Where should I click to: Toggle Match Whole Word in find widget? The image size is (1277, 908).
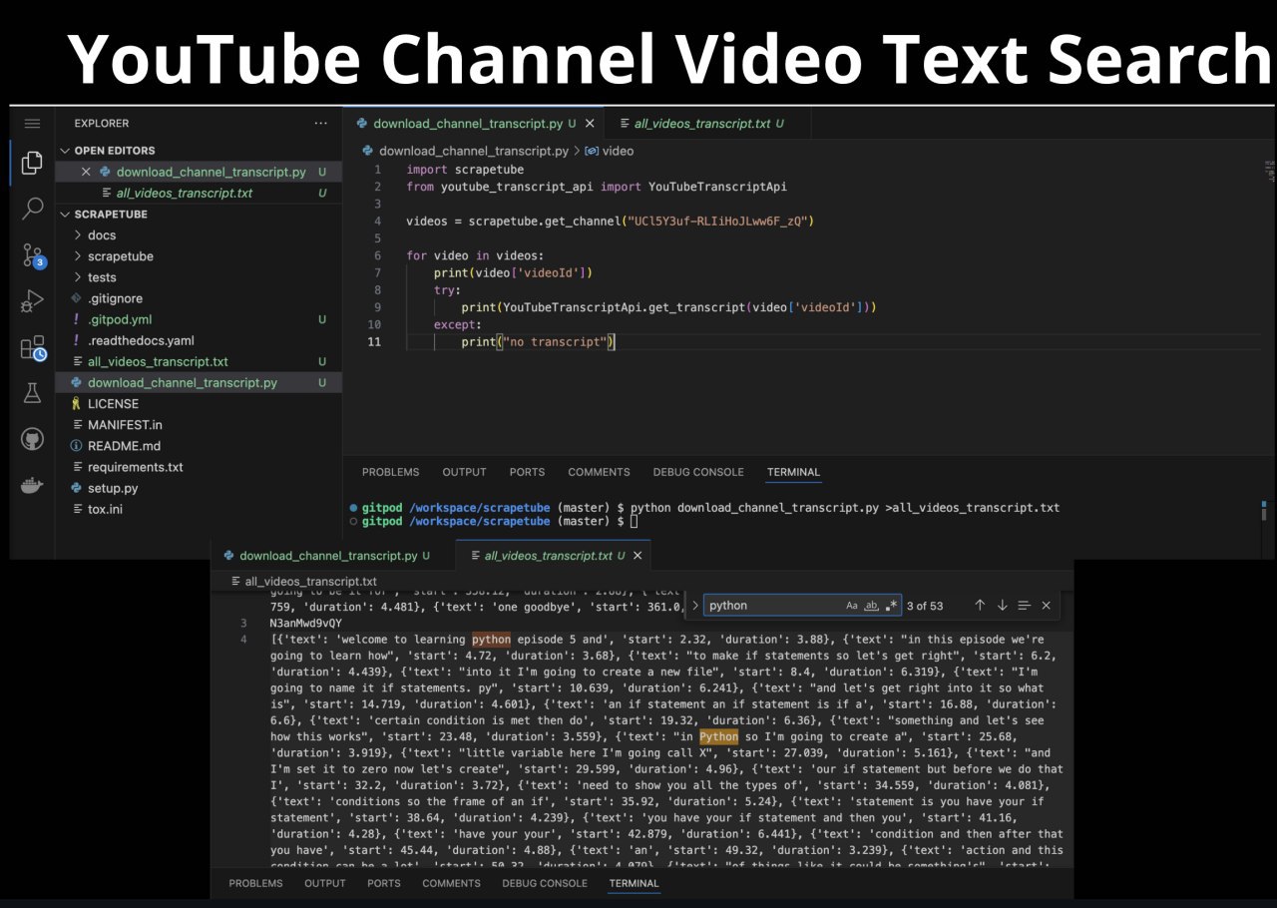tap(871, 606)
